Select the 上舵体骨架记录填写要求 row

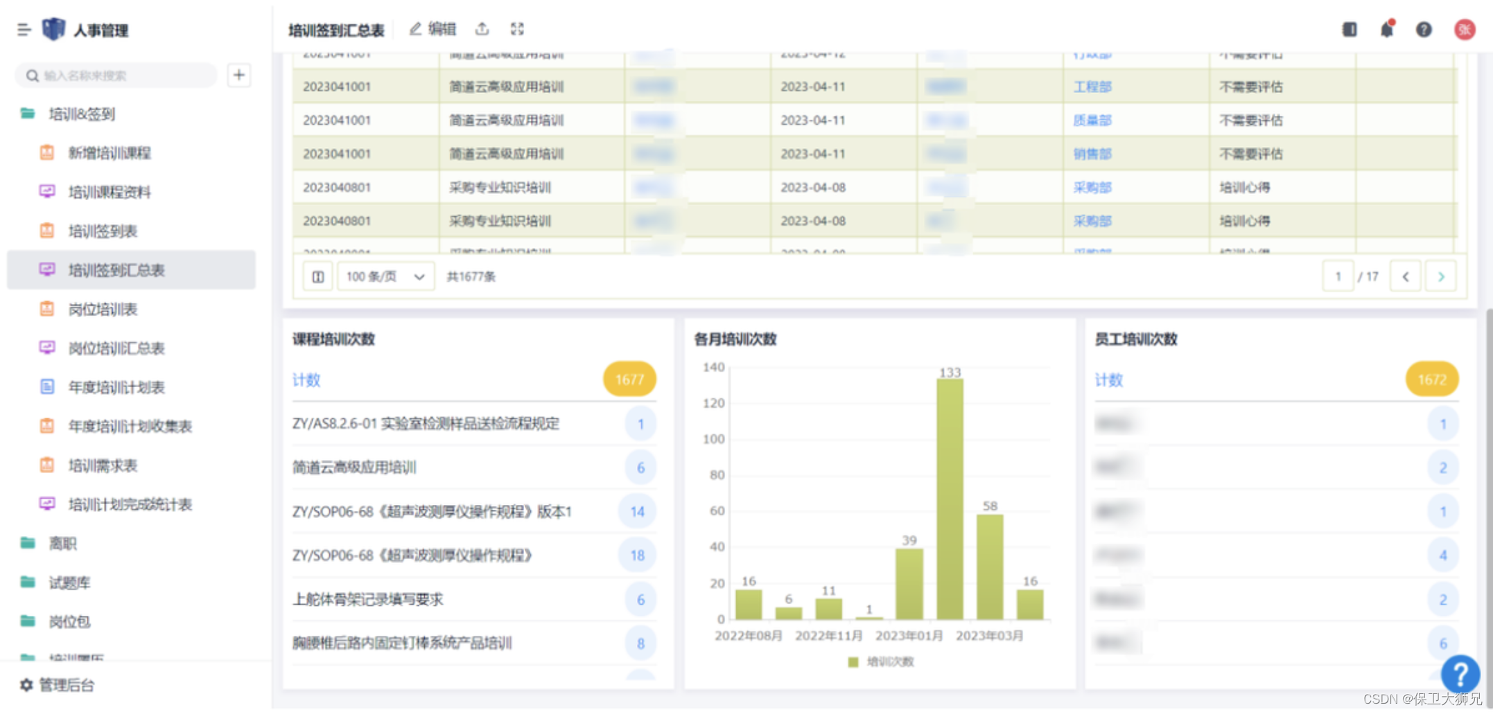click(474, 599)
